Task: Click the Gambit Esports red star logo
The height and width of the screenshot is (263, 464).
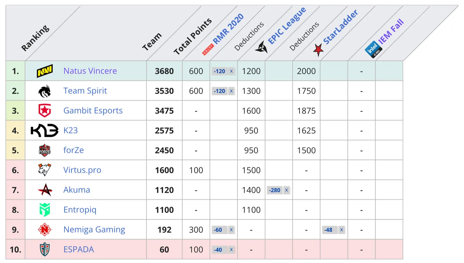Action: (x=45, y=111)
